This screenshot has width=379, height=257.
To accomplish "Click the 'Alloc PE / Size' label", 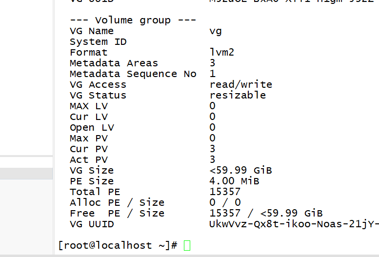I will click(117, 202).
